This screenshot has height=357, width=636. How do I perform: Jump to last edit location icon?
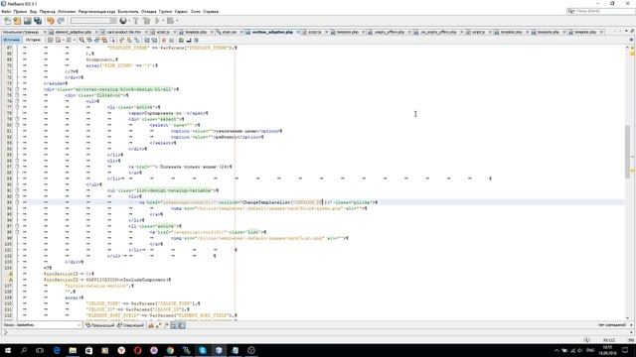point(51,40)
